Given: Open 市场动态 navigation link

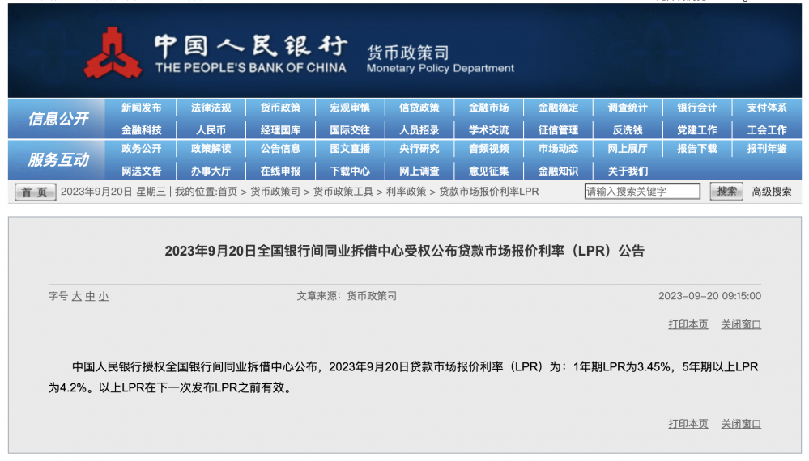Looking at the screenshot, I should [x=558, y=148].
